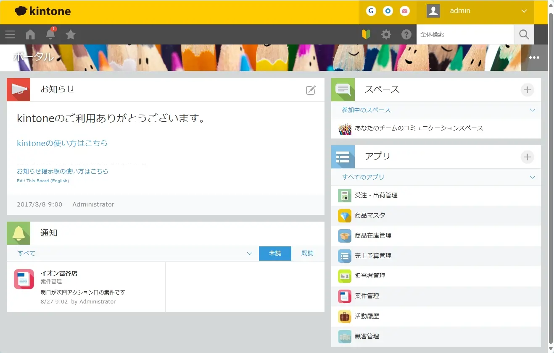Open the イオン富谷店 notification
554x353 pixels.
(86, 287)
